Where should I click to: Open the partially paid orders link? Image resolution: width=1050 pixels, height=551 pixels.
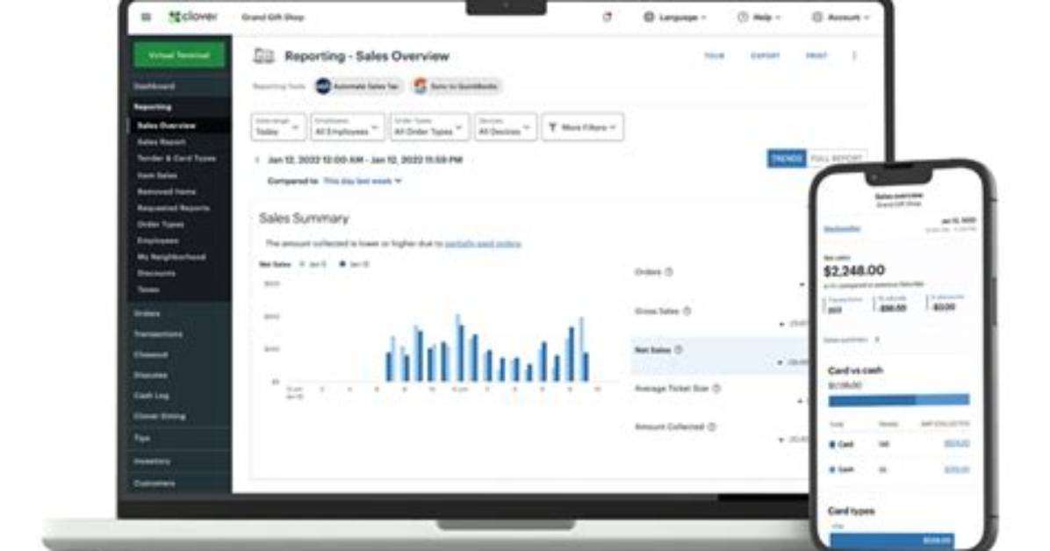483,244
